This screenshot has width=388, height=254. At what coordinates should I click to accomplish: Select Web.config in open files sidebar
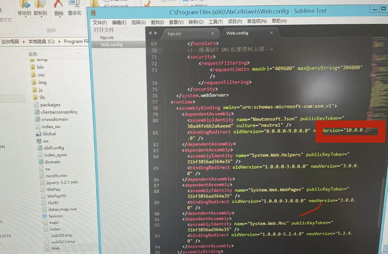tap(111, 45)
